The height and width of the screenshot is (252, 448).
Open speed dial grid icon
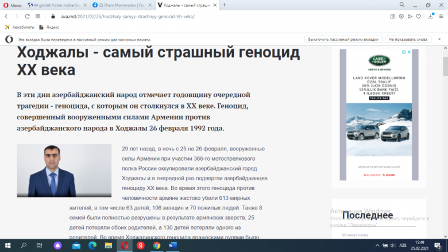38,16
